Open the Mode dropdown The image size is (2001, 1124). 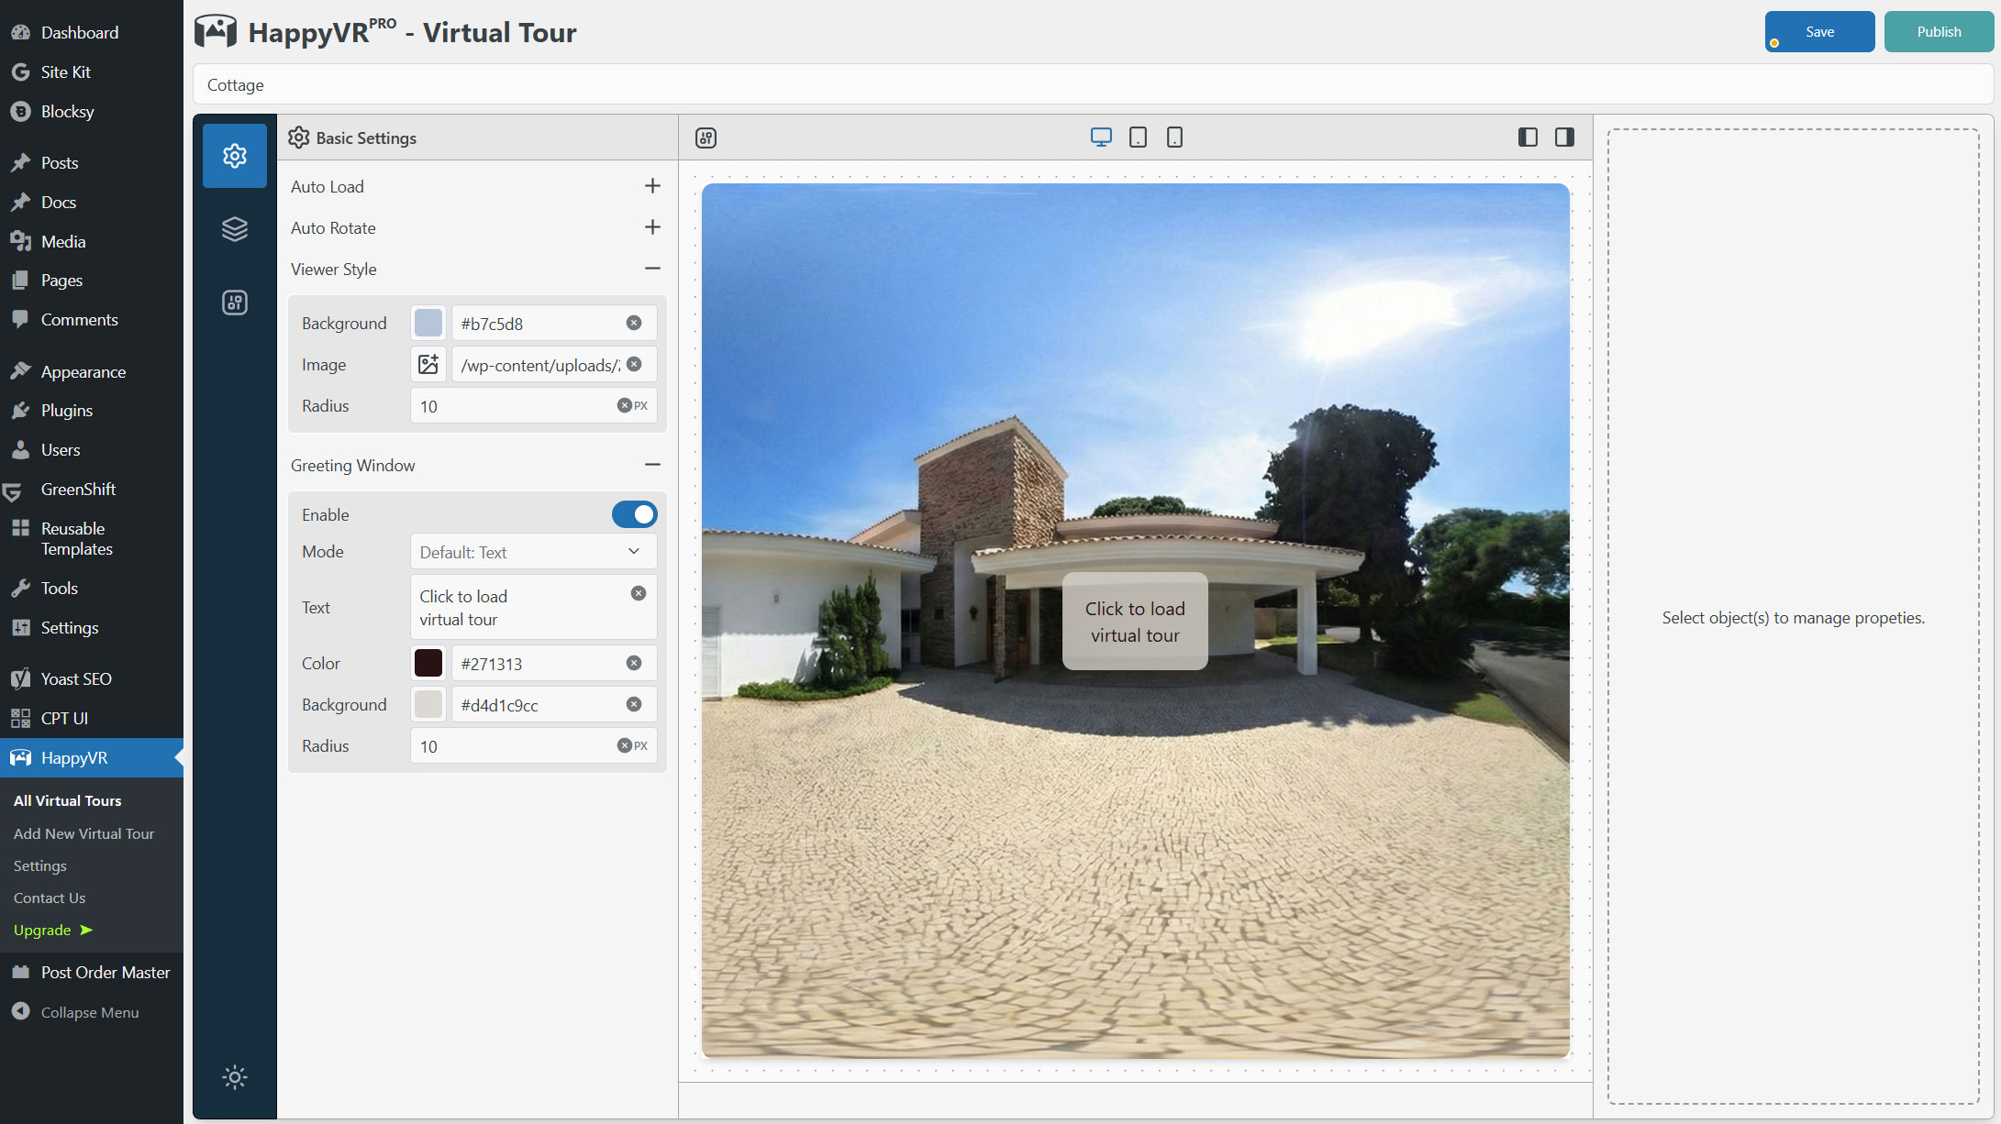pos(533,552)
